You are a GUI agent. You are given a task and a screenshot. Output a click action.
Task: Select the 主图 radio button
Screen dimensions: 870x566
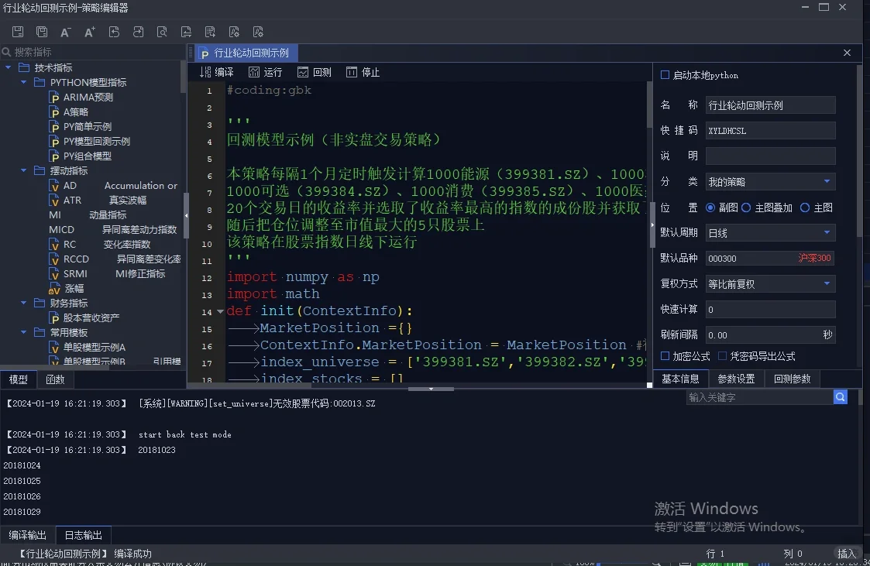804,208
